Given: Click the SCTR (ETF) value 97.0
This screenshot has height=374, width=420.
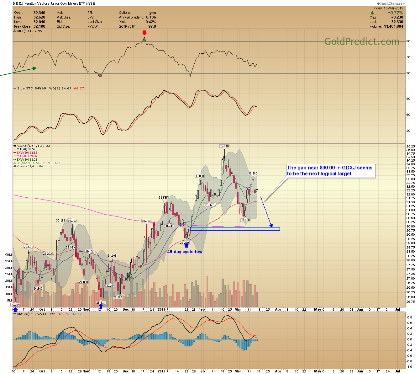Looking at the screenshot, I should [152, 26].
